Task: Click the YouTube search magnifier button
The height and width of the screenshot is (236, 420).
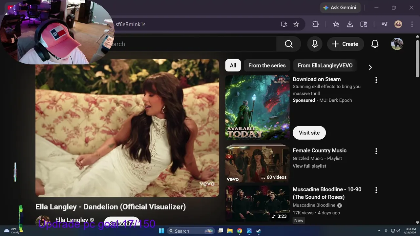Action: (x=289, y=44)
